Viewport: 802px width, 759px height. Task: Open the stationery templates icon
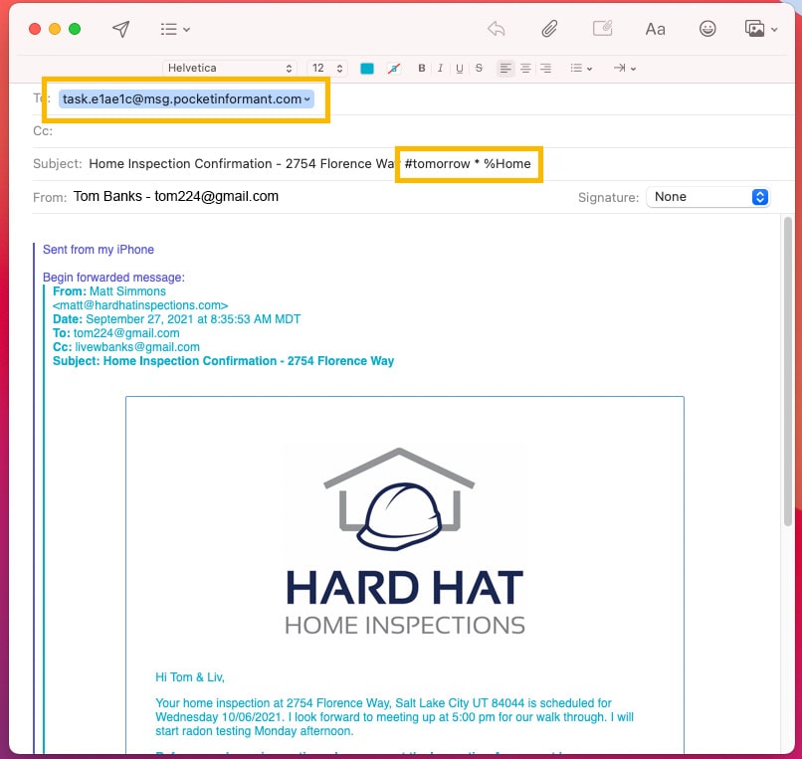tap(602, 29)
